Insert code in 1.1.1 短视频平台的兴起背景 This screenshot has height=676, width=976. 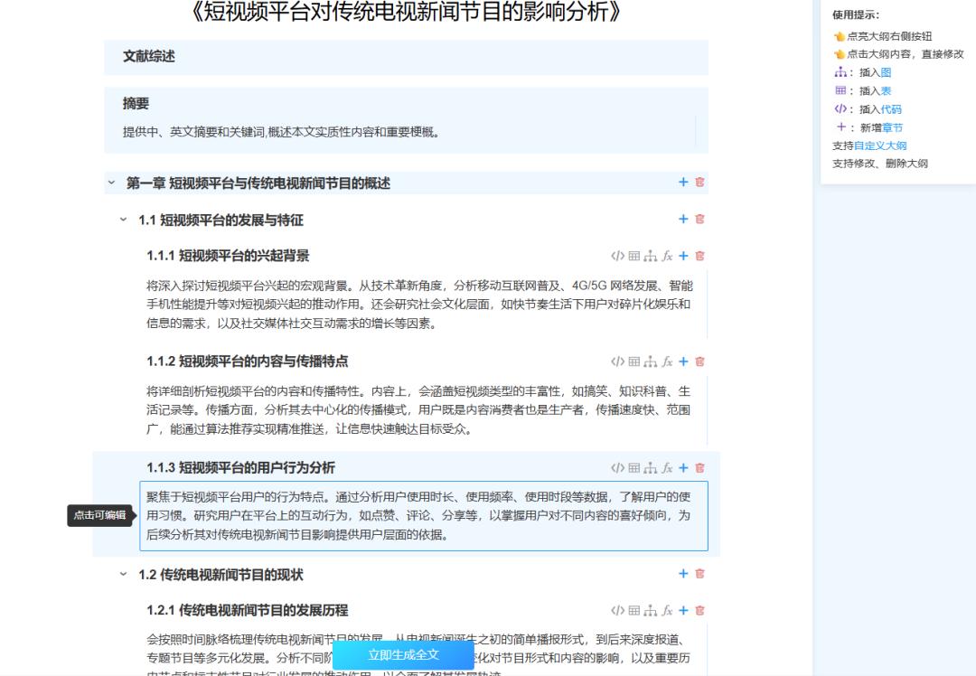(617, 256)
